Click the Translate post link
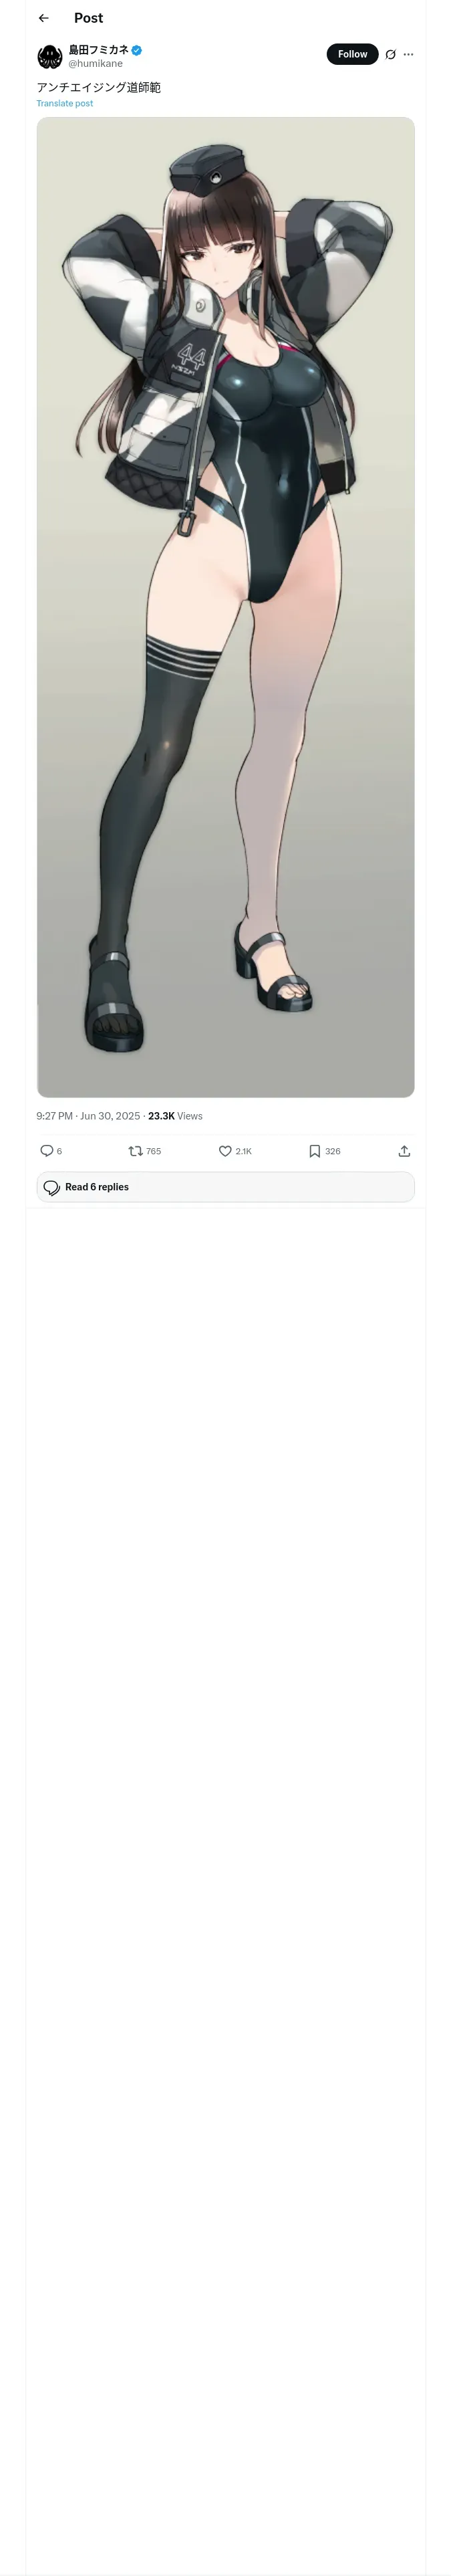Viewport: 451px width, 2576px height. pos(65,103)
